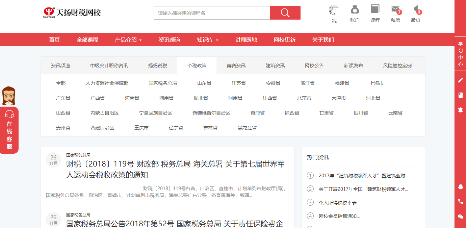Click the QQ penguin icon in right sidebar
Image resolution: width=466 pixels, height=228 pixels.
(460, 186)
